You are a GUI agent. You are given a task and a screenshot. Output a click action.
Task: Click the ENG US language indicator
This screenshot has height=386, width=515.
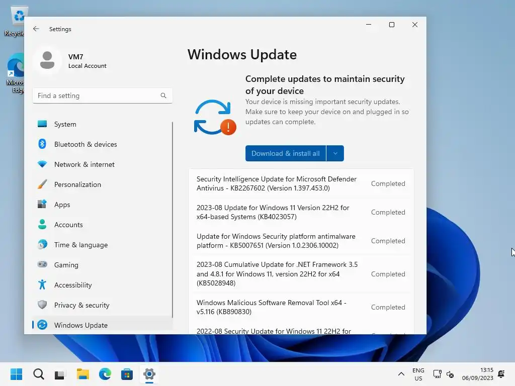point(418,374)
